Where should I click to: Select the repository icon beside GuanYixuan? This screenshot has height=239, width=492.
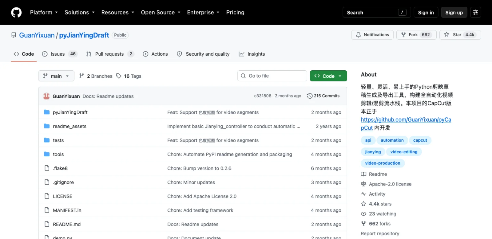click(14, 35)
